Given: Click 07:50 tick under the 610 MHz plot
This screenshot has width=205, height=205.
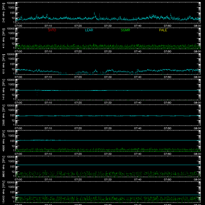Looking at the screenshot, I should pyautogui.click(x=168, y=77).
